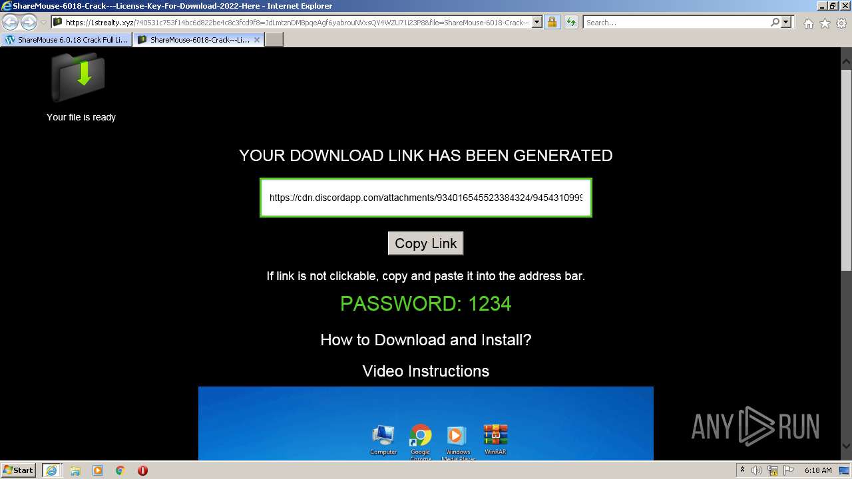
Task: Expand the address bar autocomplete dropdown
Action: click(537, 23)
